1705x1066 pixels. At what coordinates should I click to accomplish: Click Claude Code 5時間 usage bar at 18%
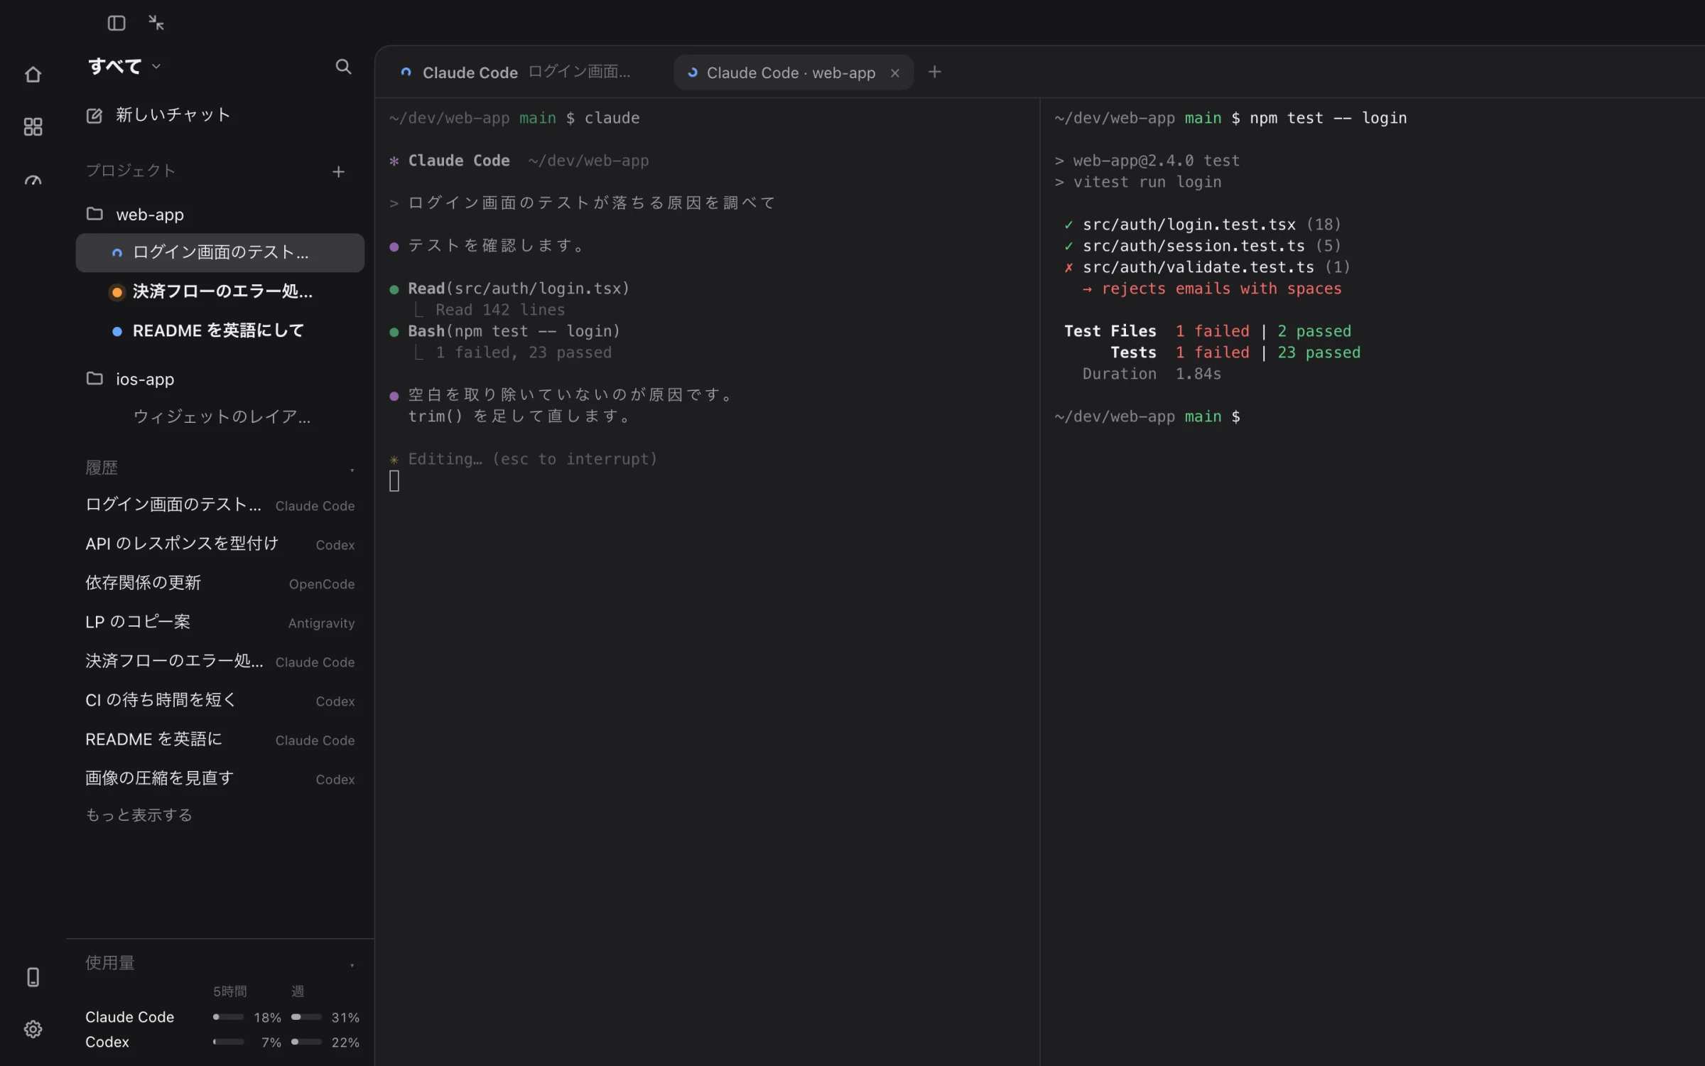(x=228, y=1017)
